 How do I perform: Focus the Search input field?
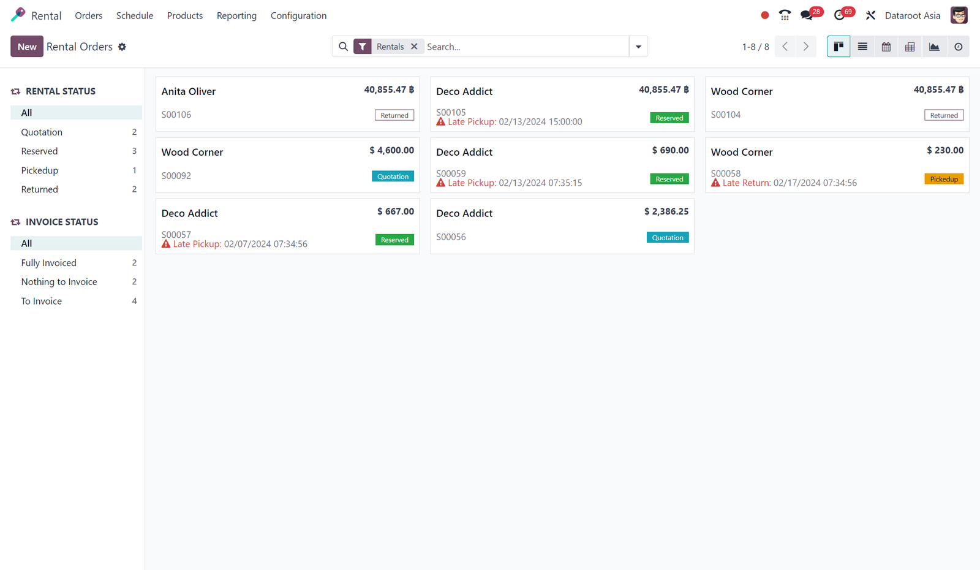coord(526,47)
